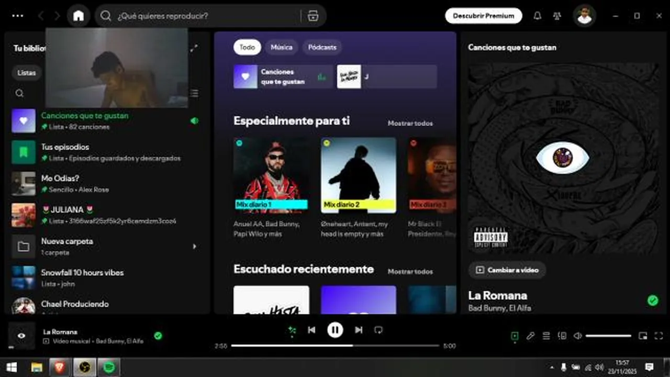Viewport: 670px width, 377px height.
Task: Toggle liked checkmark beside La Romana title
Action: (x=653, y=300)
